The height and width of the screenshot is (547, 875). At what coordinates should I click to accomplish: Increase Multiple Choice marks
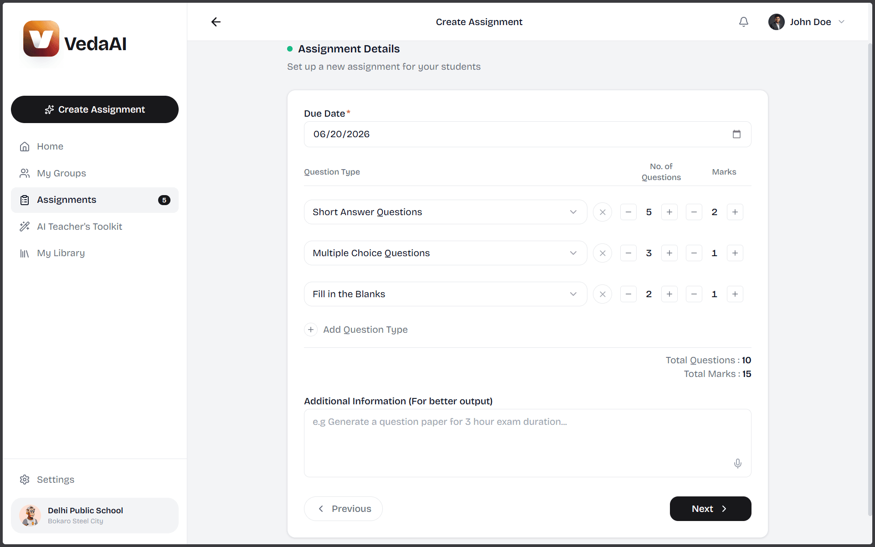point(735,253)
